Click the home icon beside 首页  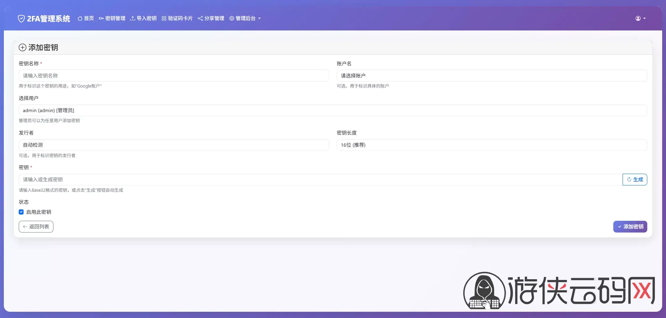80,18
